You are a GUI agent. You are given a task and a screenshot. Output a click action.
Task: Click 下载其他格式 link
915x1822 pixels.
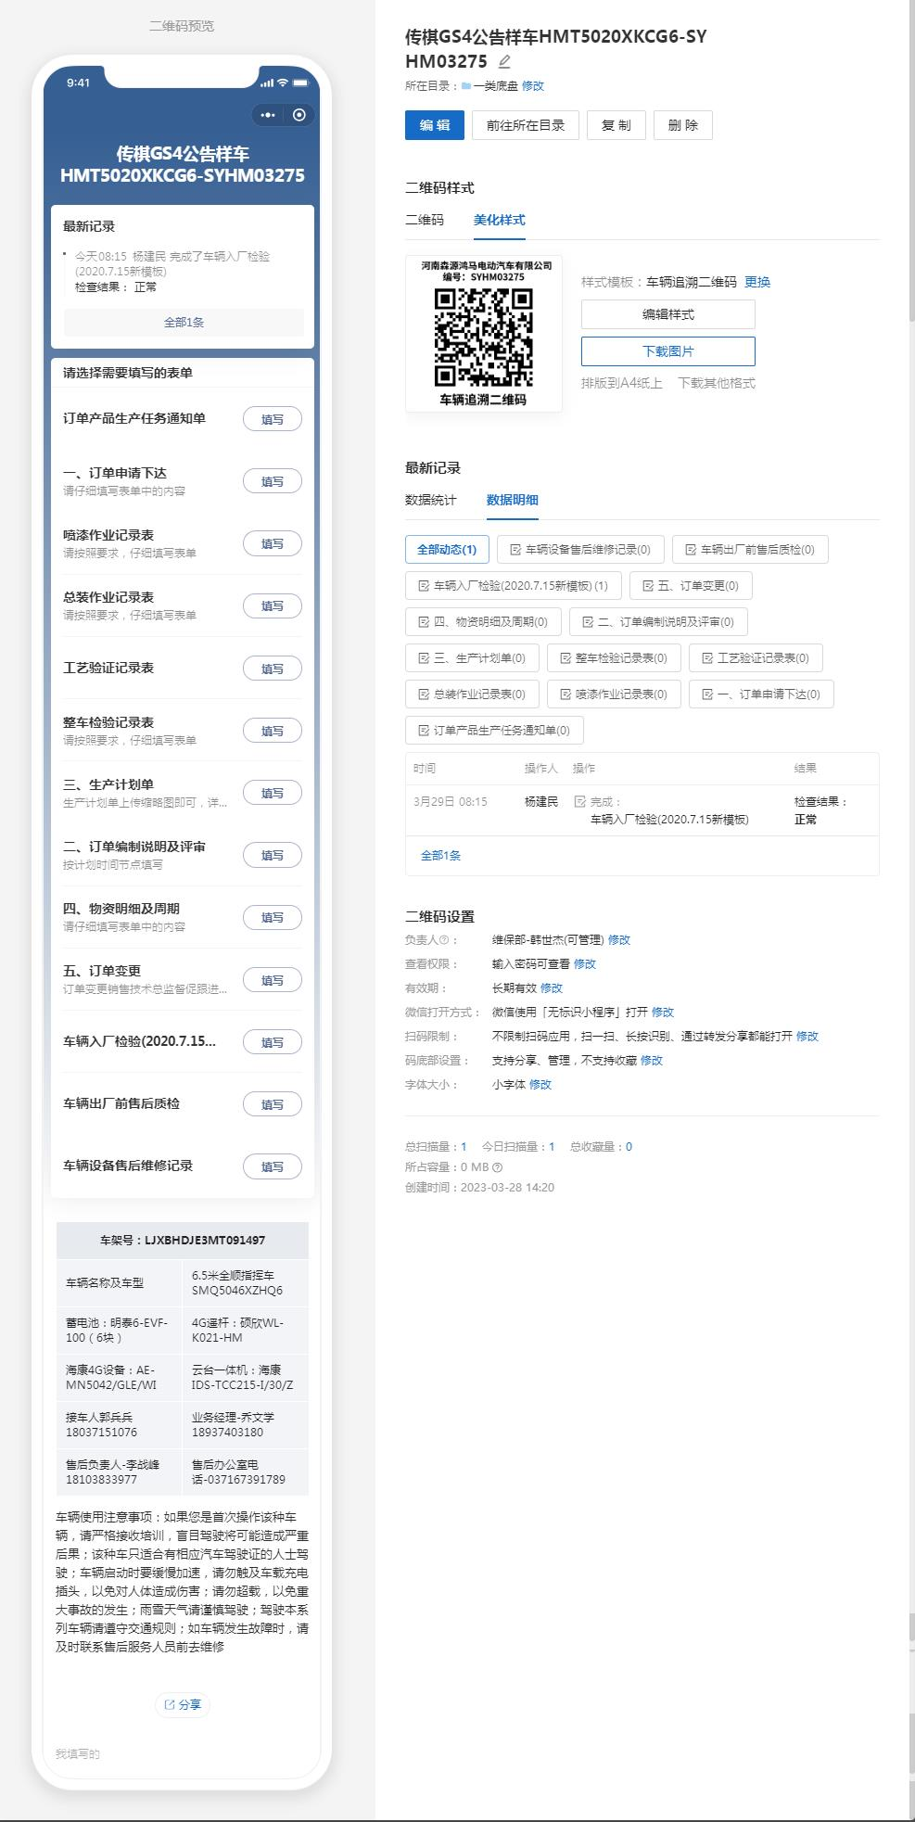click(x=717, y=383)
